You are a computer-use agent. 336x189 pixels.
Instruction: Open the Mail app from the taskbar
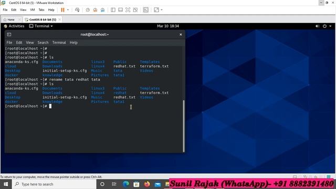coord(157,184)
